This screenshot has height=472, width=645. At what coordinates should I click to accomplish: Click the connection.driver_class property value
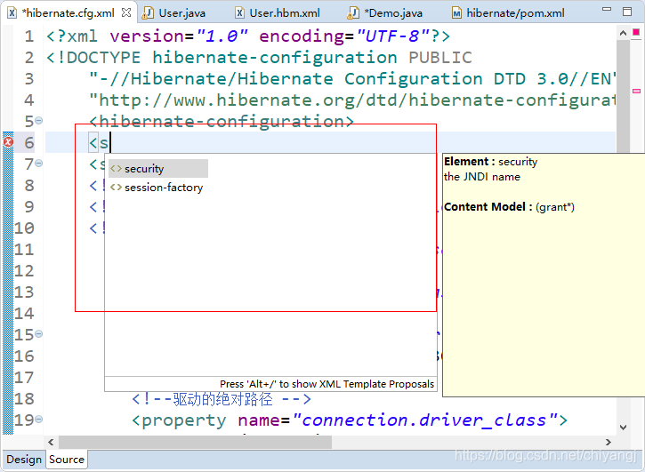click(424, 420)
